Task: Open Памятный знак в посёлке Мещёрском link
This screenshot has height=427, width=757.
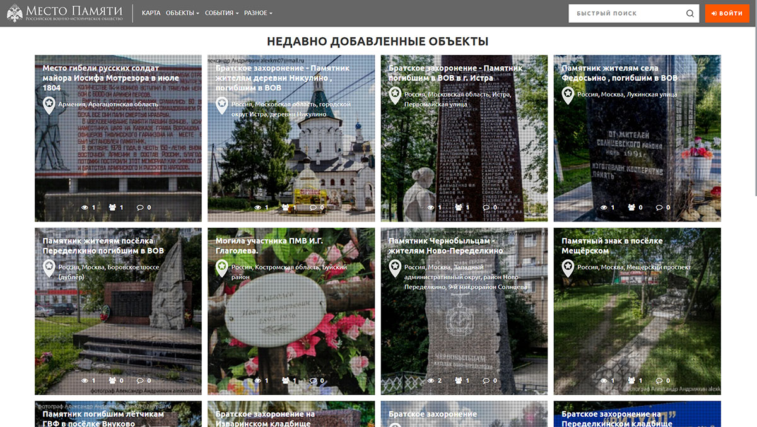Action: click(x=612, y=245)
